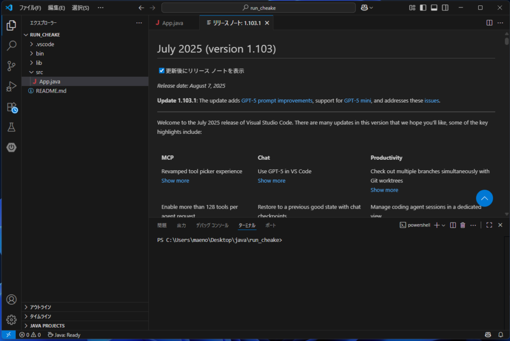The width and height of the screenshot is (510, 341).
Task: Close the release notes tab
Action: pos(267,23)
